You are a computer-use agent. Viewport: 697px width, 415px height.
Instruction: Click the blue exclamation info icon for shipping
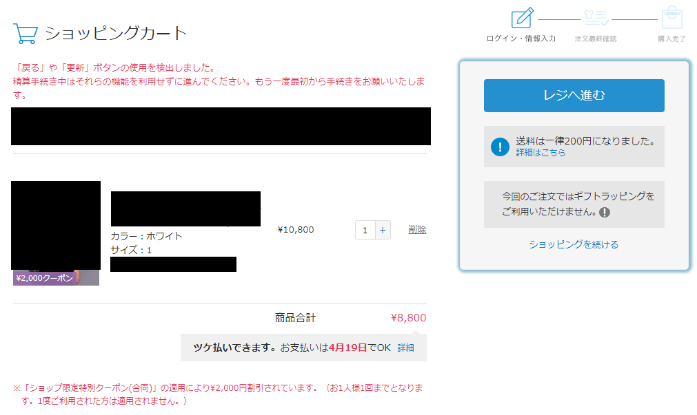tap(500, 147)
